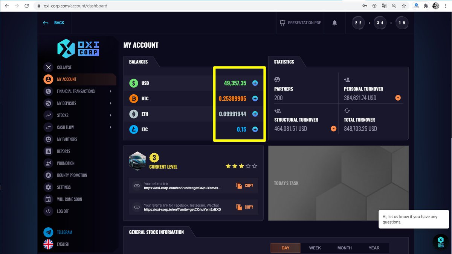Image resolution: width=452 pixels, height=254 pixels.
Task: Click the Today's Task panel
Action: tap(338, 183)
